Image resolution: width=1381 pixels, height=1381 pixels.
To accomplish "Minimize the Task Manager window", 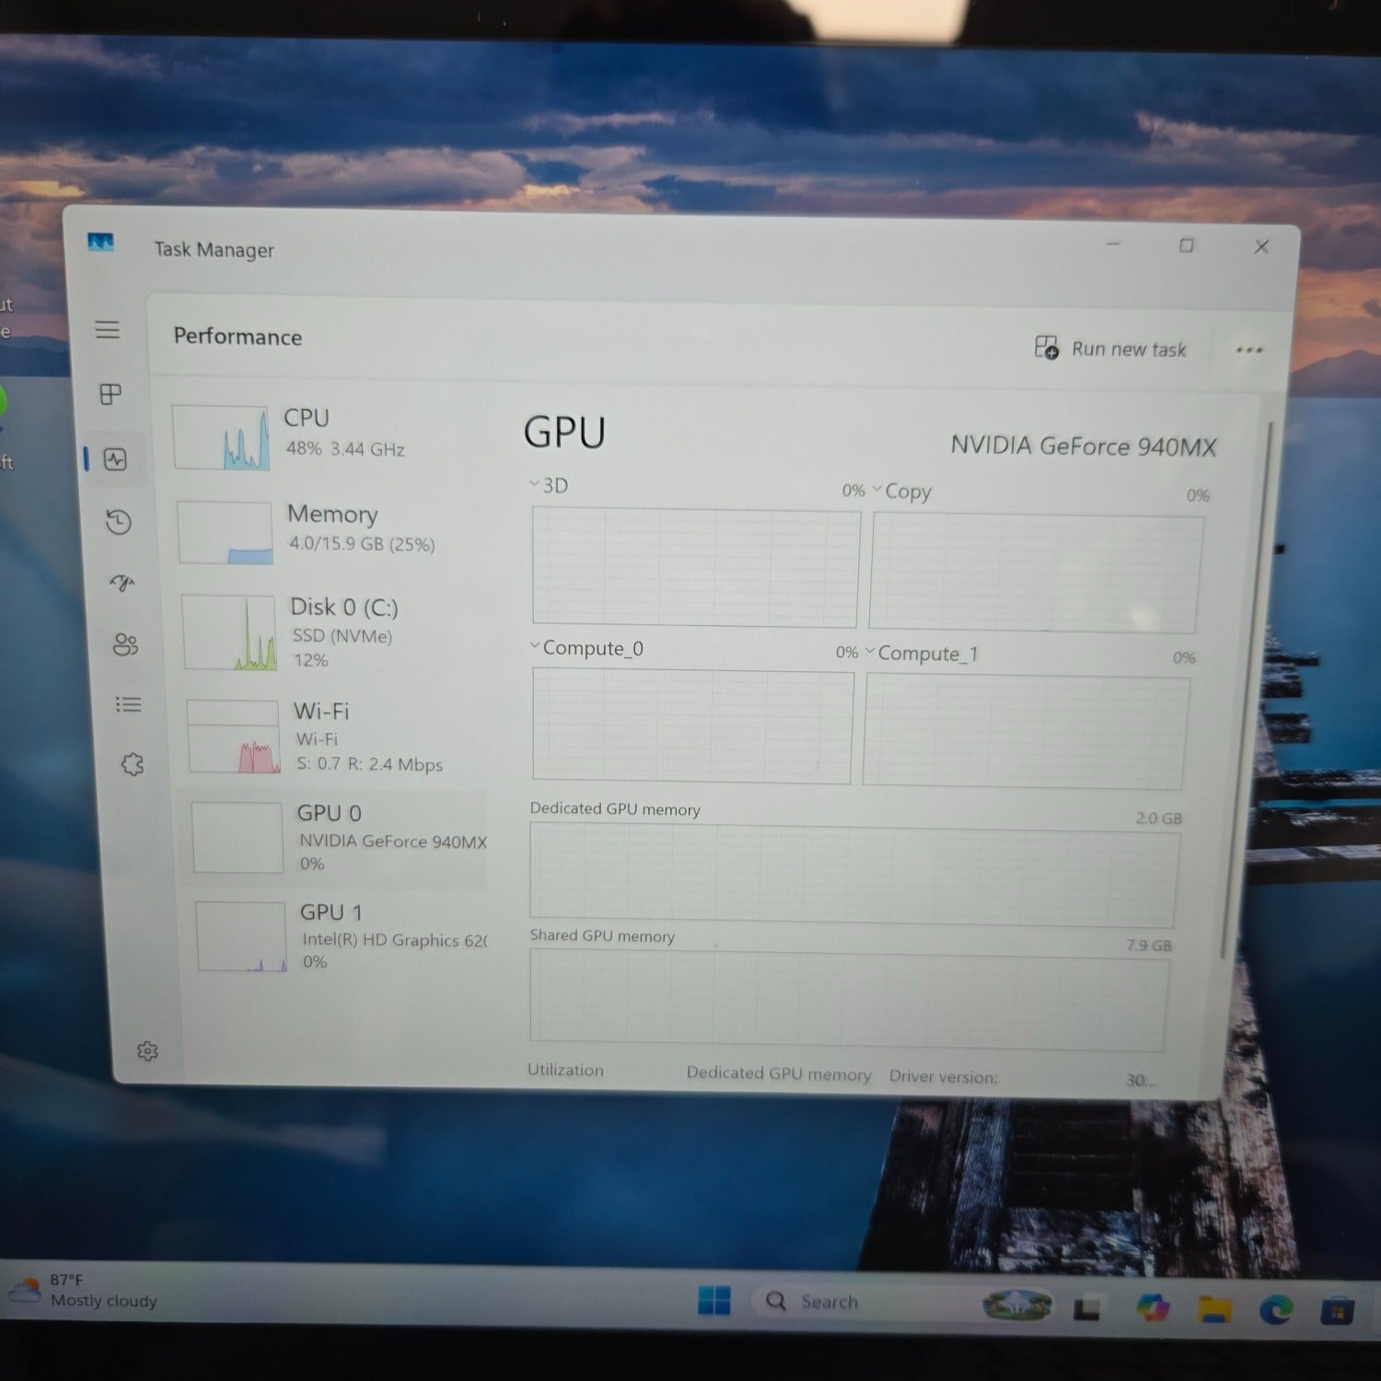I will coord(1113,244).
